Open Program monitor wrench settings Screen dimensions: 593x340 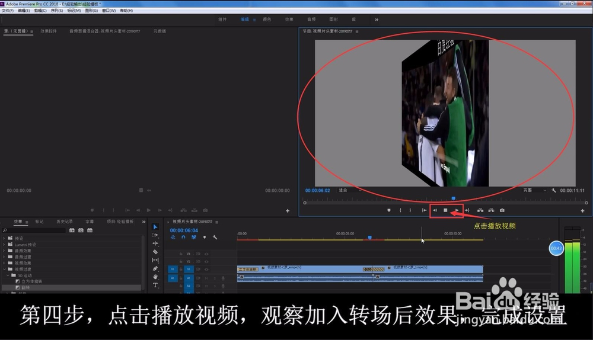point(554,190)
